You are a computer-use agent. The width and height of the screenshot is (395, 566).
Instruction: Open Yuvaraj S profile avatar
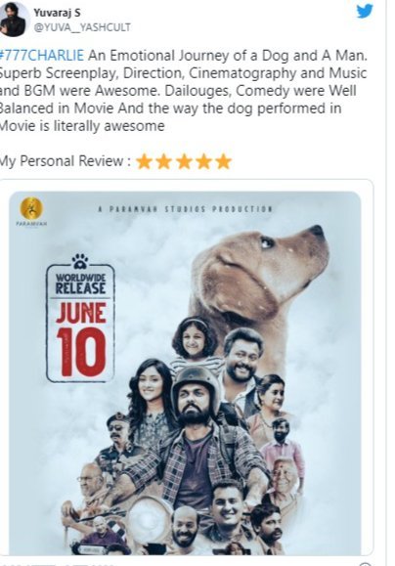pos(13,19)
